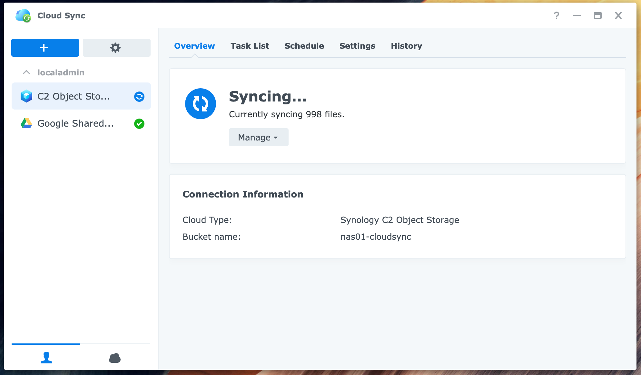Click the green checkmark on Google Shared Drive

tap(139, 124)
